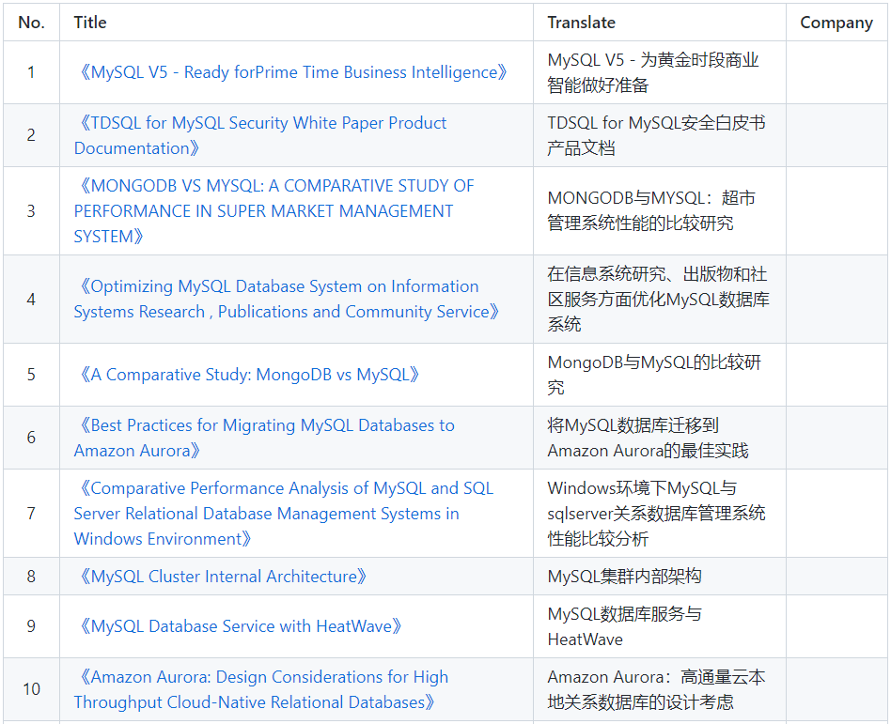Click the 'Translate' column header
Viewport: 891px width, 724px height.
[660, 23]
